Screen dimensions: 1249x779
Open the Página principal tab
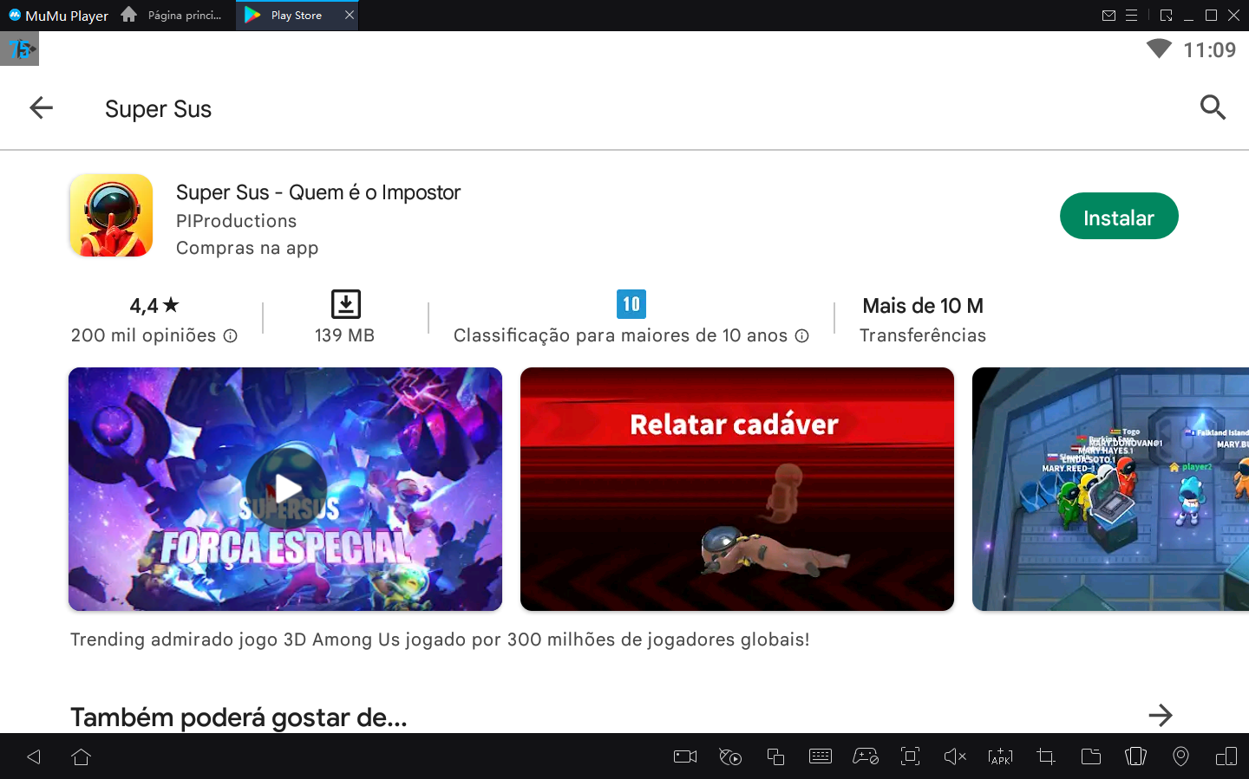point(173,15)
